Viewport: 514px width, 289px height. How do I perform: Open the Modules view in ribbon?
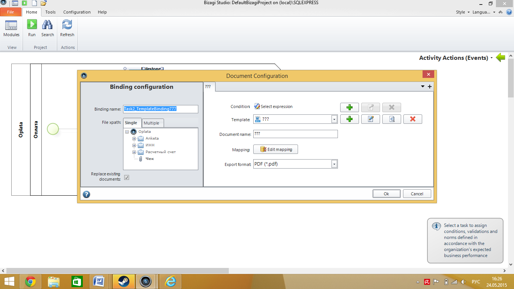11,29
